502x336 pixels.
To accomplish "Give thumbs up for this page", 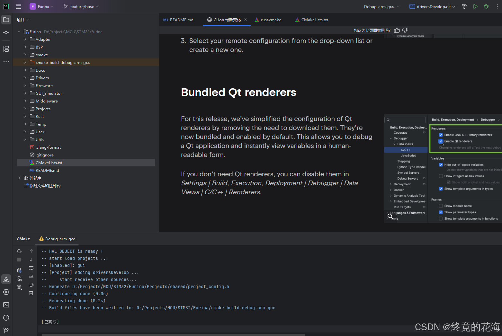I will (397, 30).
